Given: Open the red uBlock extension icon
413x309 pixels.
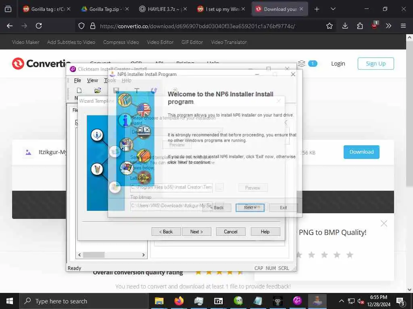Looking at the screenshot, I should click(x=375, y=25).
